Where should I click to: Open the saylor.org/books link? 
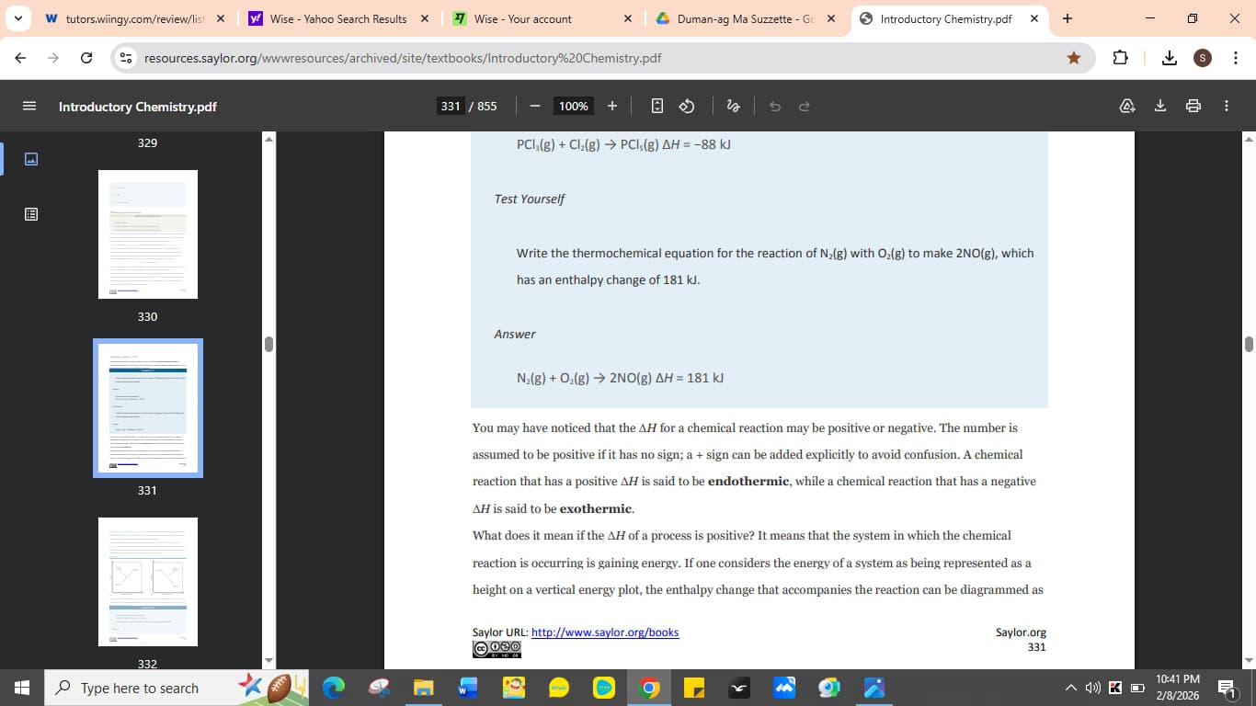pyautogui.click(x=604, y=632)
